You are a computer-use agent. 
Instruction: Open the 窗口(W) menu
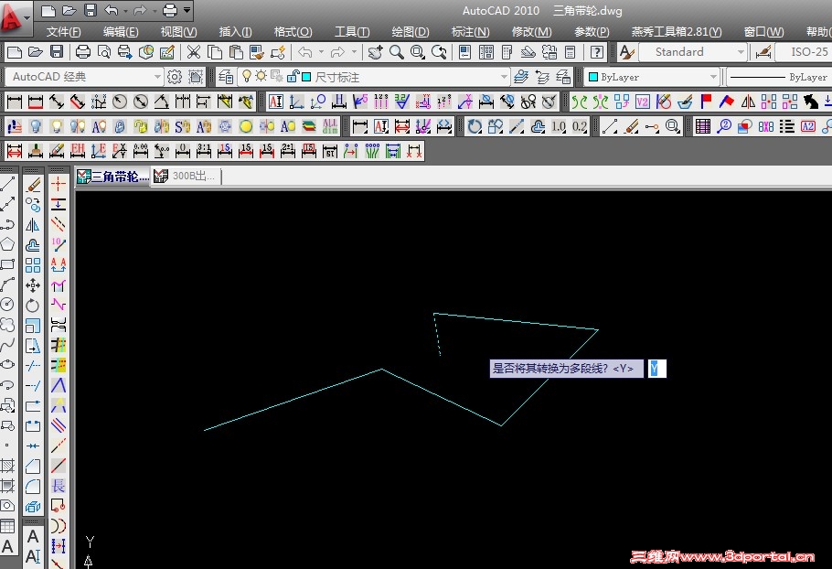click(763, 32)
